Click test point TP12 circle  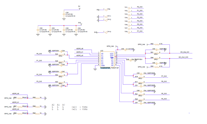pyautogui.click(x=106, y=20)
